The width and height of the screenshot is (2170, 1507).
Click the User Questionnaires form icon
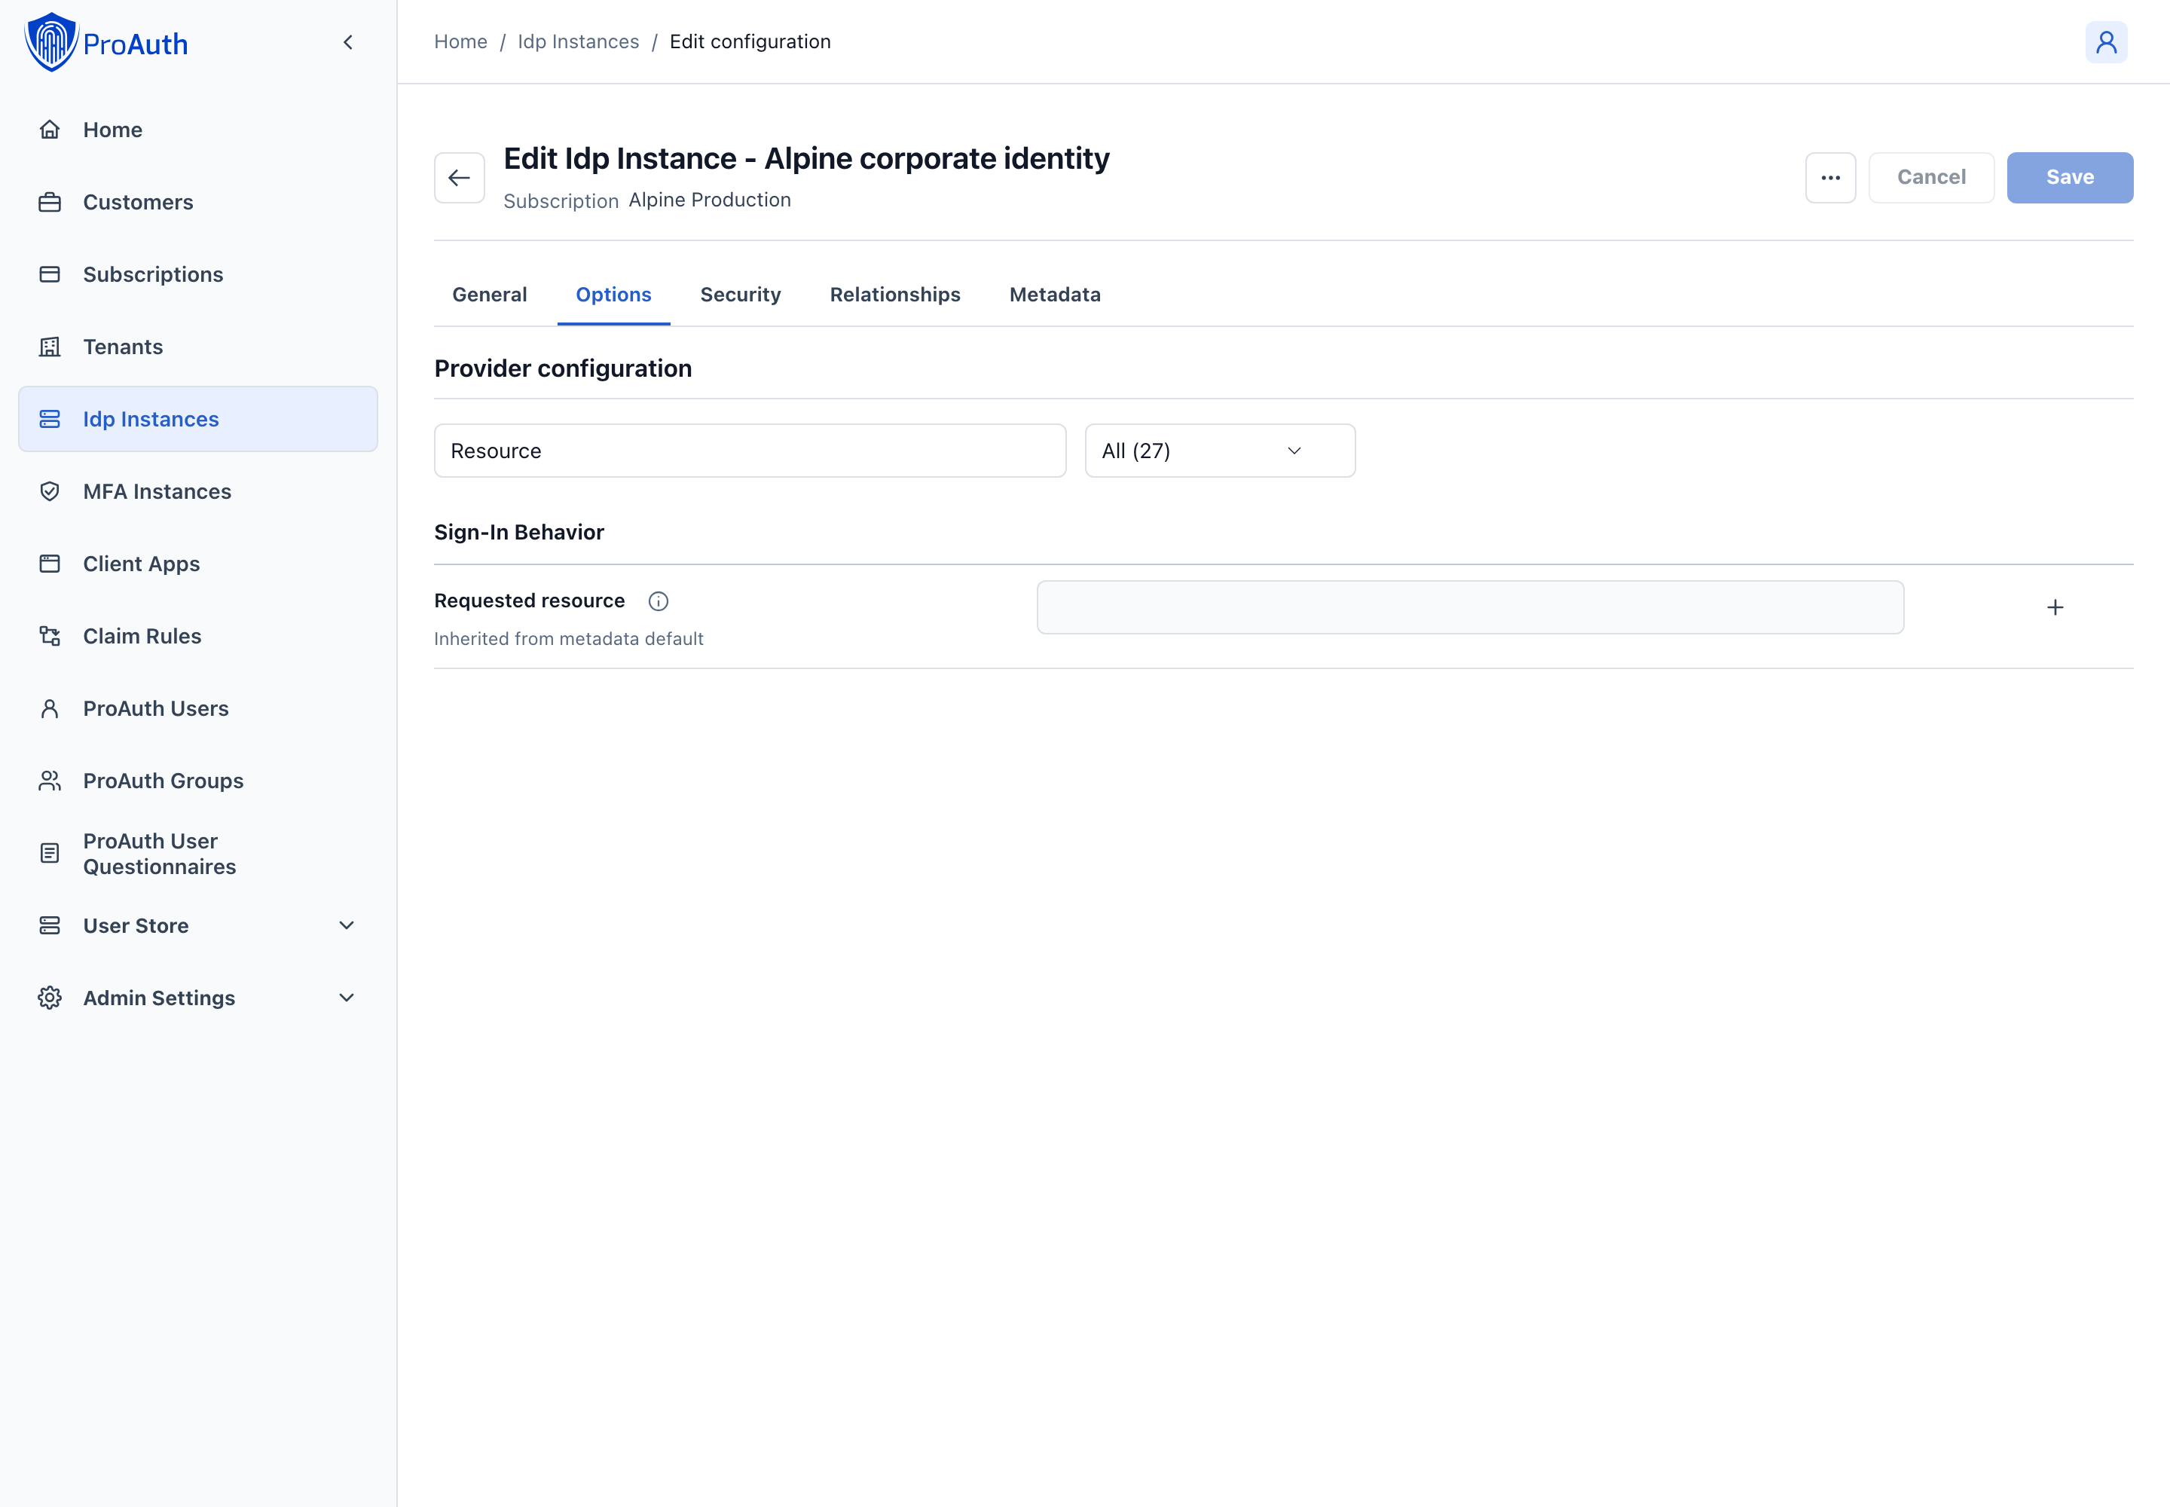(x=50, y=854)
